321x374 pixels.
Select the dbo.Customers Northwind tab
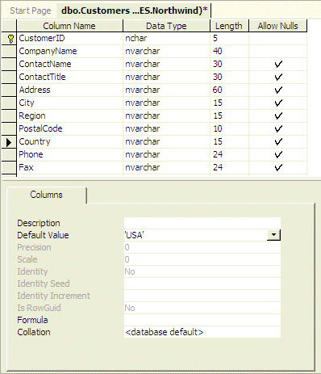(x=135, y=11)
